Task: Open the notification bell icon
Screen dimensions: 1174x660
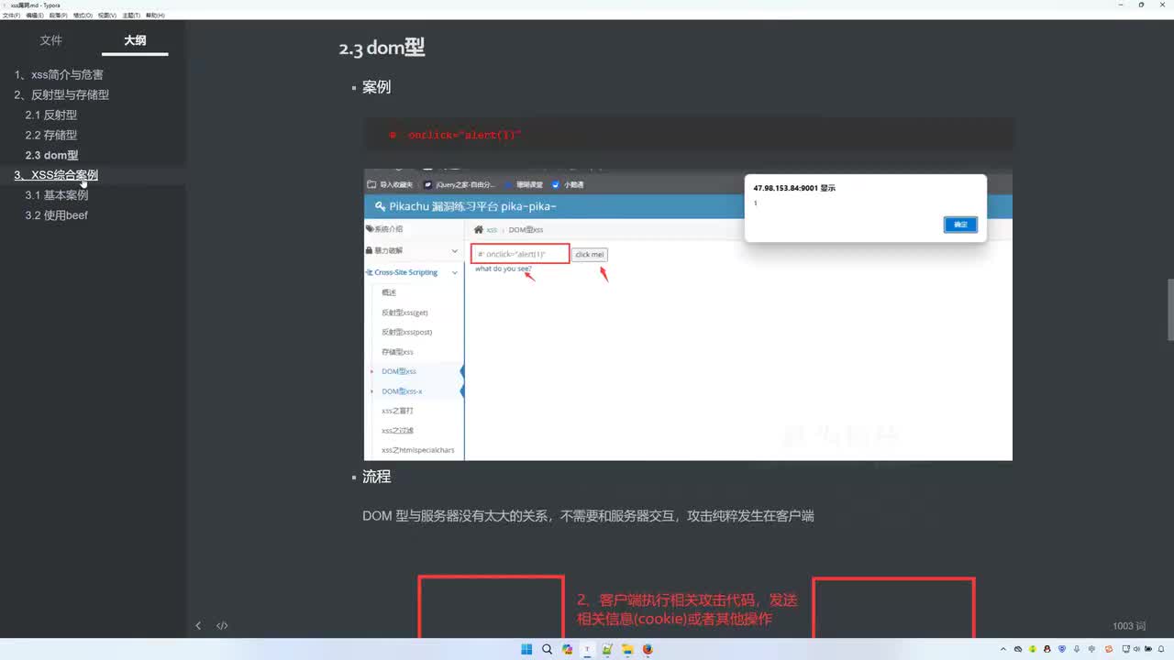Action: click(1161, 649)
